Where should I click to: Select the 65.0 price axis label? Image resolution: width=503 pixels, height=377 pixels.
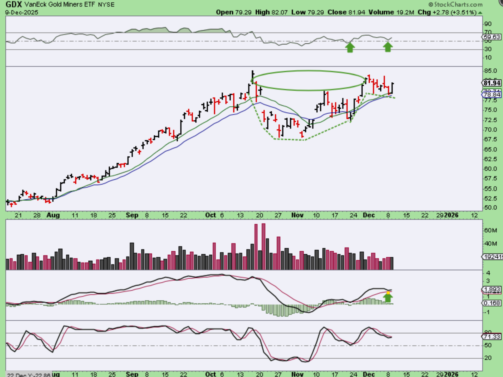[490, 149]
